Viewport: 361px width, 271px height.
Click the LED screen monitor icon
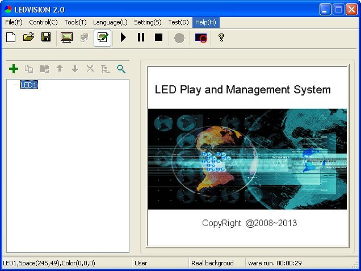[x=66, y=37]
